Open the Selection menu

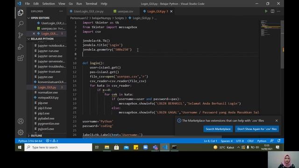(49, 4)
